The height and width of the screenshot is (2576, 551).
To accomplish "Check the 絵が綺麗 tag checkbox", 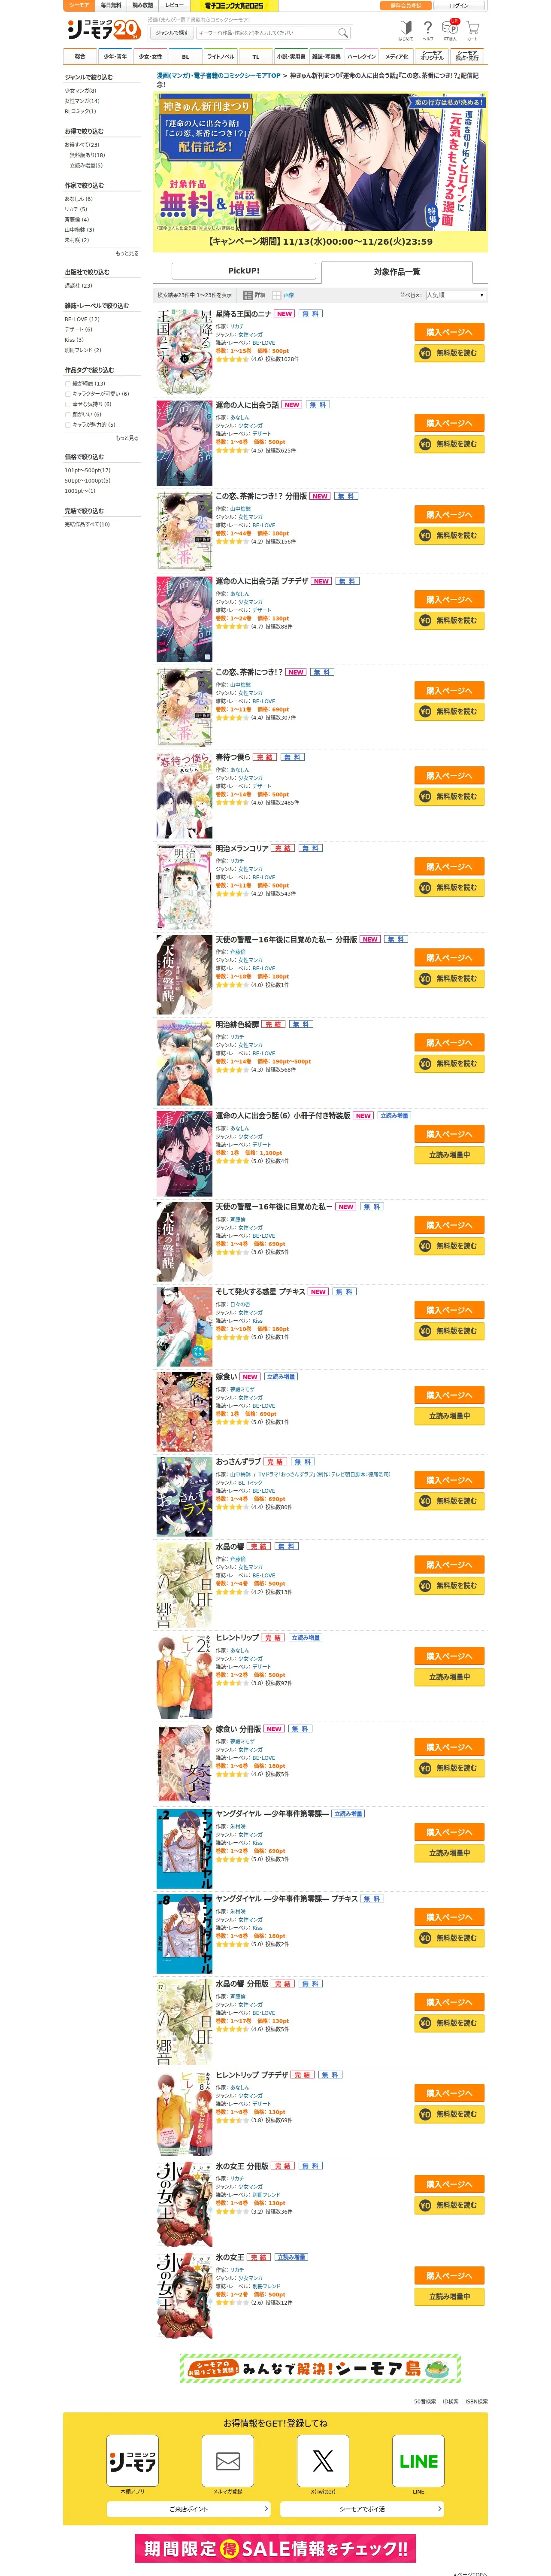I will (68, 384).
